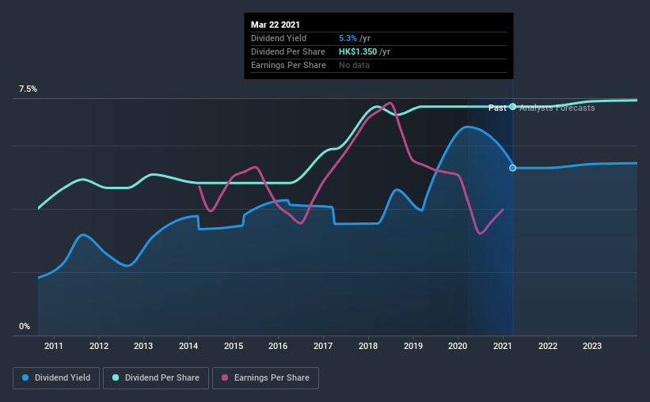Click the 5.3% dividend yield value
The image size is (650, 402).
pyautogui.click(x=348, y=38)
